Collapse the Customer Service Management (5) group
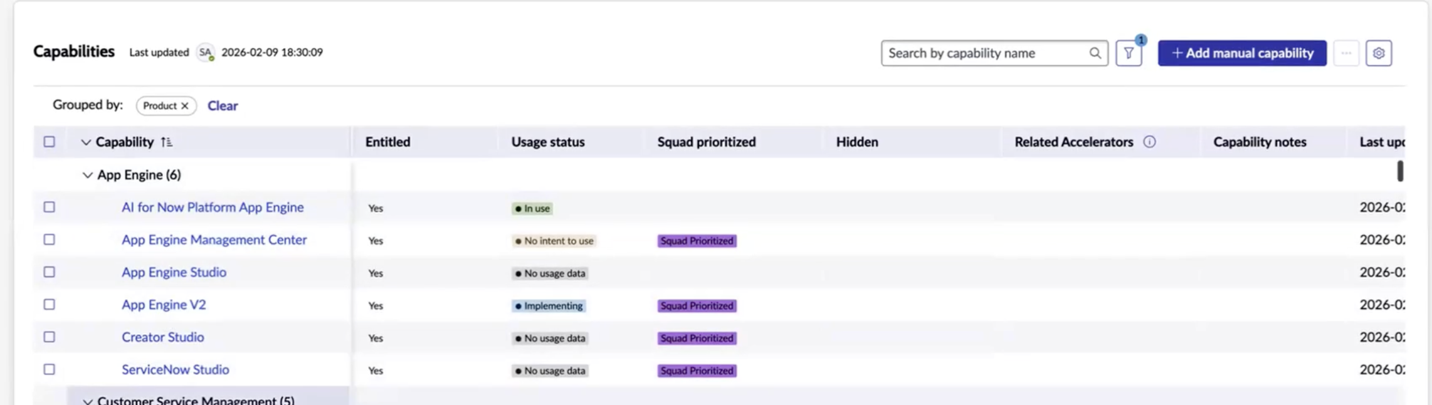1432x405 pixels. 88,401
